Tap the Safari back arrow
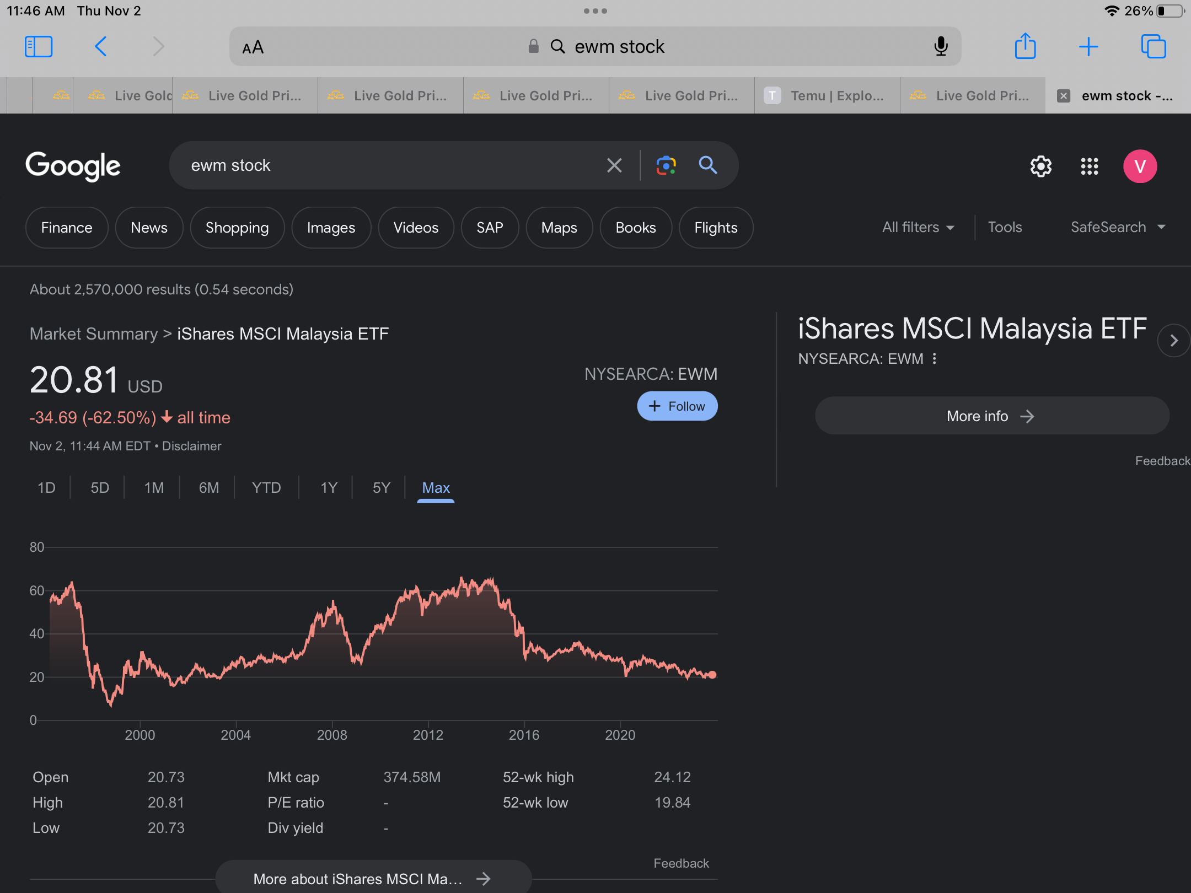This screenshot has width=1191, height=893. 101,47
